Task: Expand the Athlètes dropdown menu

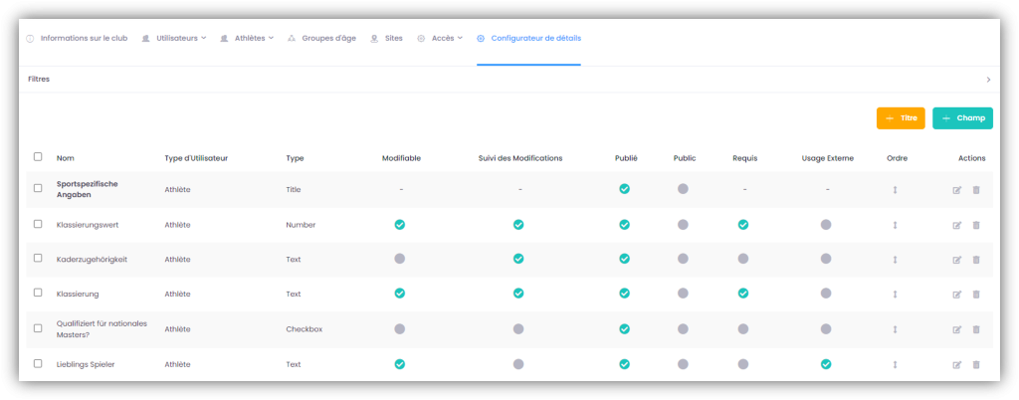Action: 247,38
